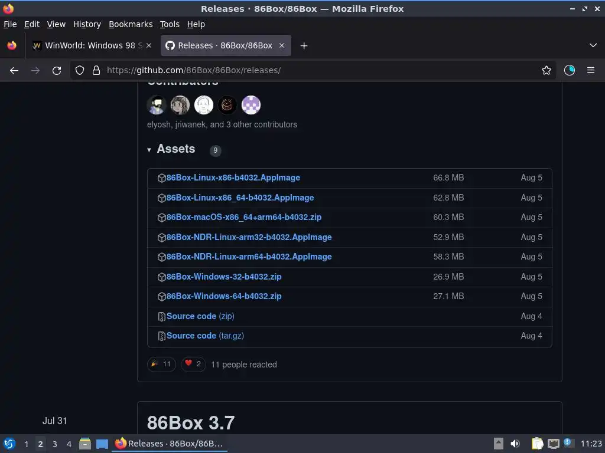This screenshot has height=453, width=605.
Task: Open the purple pixel pattern contributor avatar
Action: tap(251, 105)
